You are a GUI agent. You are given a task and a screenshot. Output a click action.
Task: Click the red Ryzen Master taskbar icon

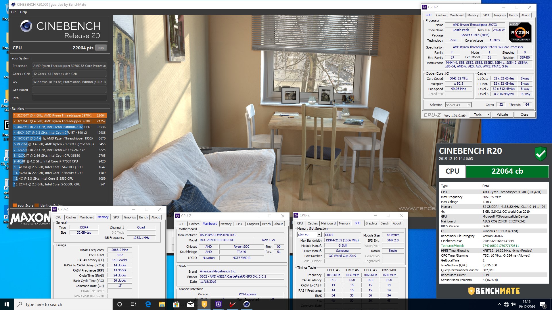coord(232,304)
